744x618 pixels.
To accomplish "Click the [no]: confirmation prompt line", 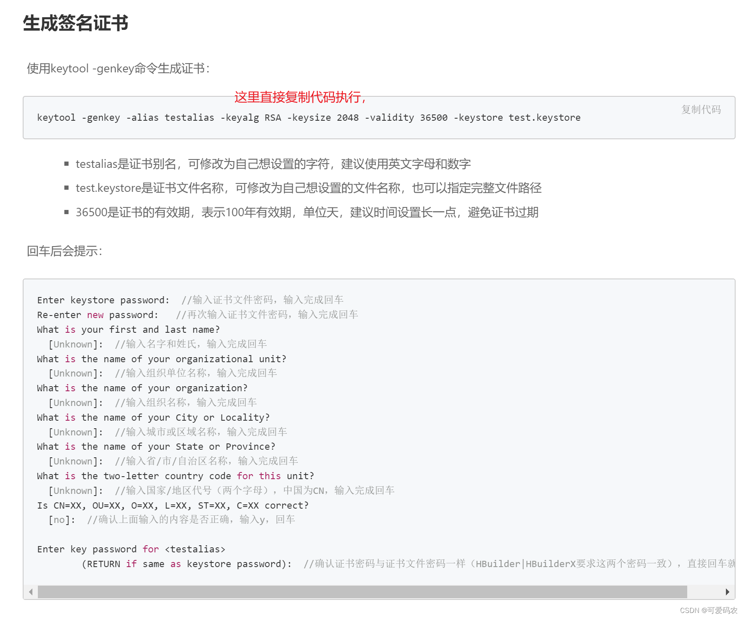I will [172, 520].
